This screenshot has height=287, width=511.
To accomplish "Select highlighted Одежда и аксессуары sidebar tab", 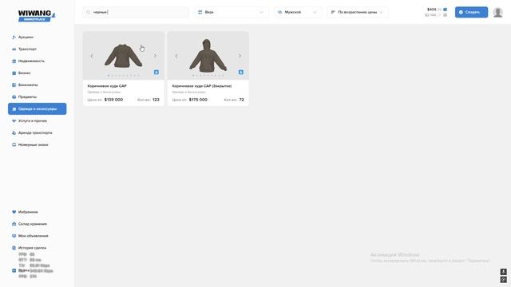I will pos(38,108).
